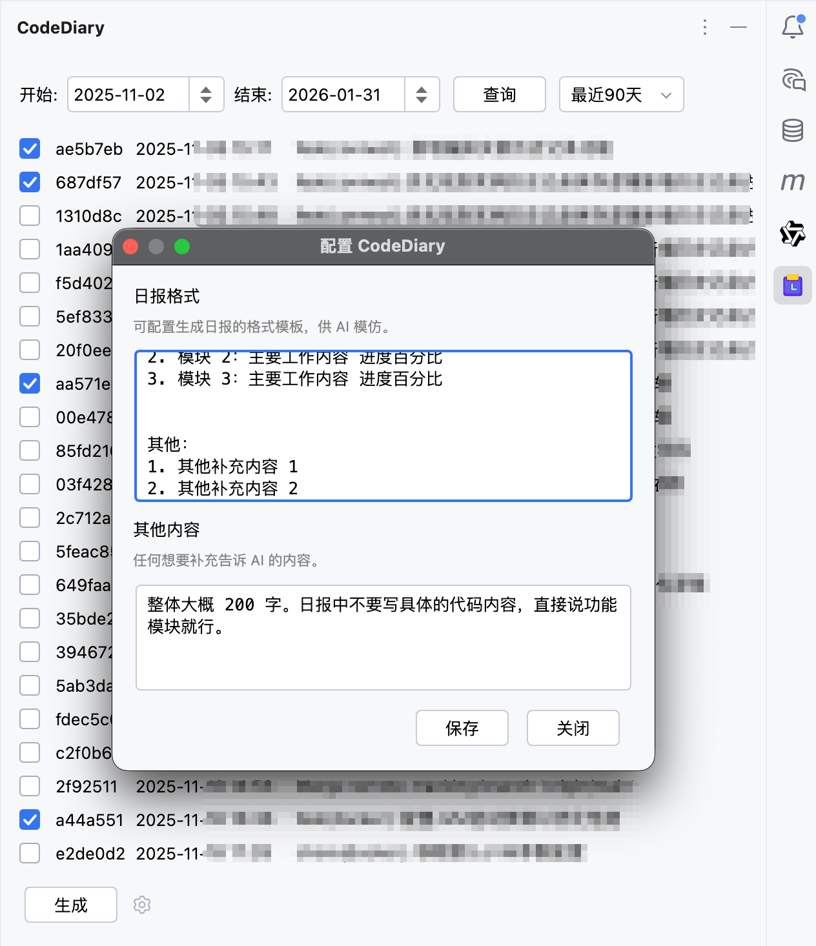Select commit hash text ae5b7eb

[89, 148]
